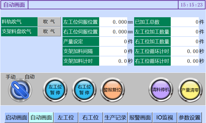This screenshot has width=206, height=123.
Task: Toggle the 手动/自动 rotary selector switch
Action: pos(20,90)
